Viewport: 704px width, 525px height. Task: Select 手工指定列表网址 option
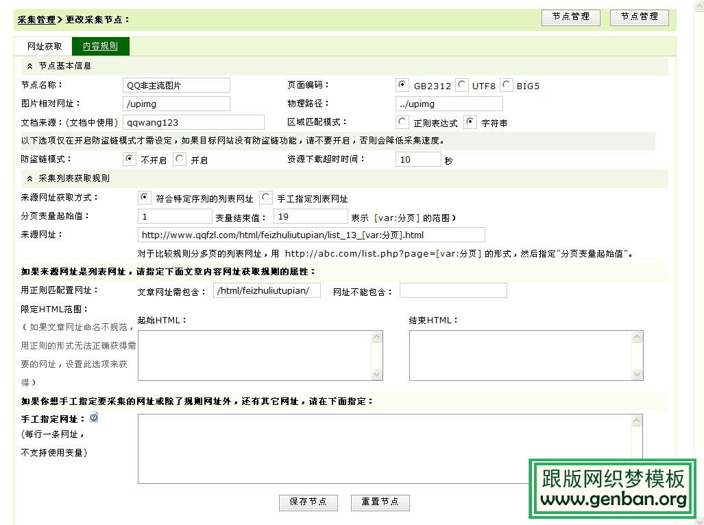[266, 197]
